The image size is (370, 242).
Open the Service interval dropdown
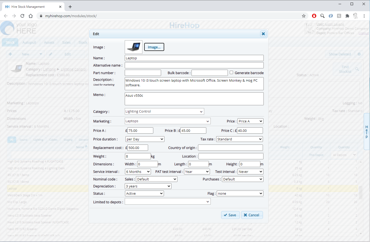(138, 172)
